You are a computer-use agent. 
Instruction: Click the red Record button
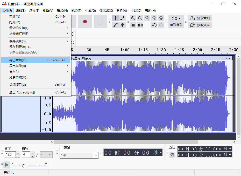(85, 22)
